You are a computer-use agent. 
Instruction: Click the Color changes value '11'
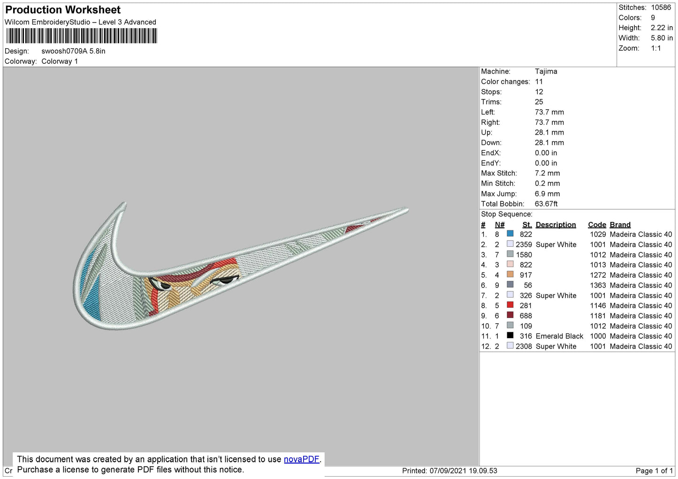point(539,82)
